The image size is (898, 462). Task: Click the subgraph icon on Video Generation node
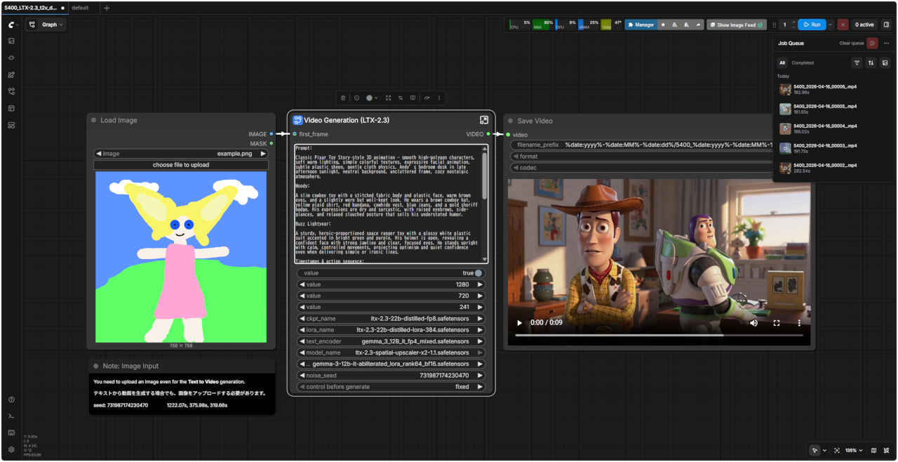(484, 120)
